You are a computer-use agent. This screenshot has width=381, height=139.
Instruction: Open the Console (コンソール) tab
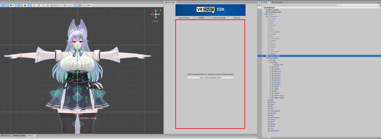point(6,136)
